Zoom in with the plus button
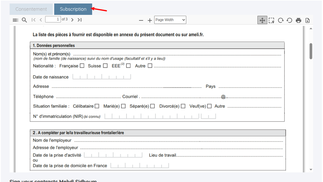Image resolution: width=323 pixels, height=182 pixels. click(x=150, y=21)
